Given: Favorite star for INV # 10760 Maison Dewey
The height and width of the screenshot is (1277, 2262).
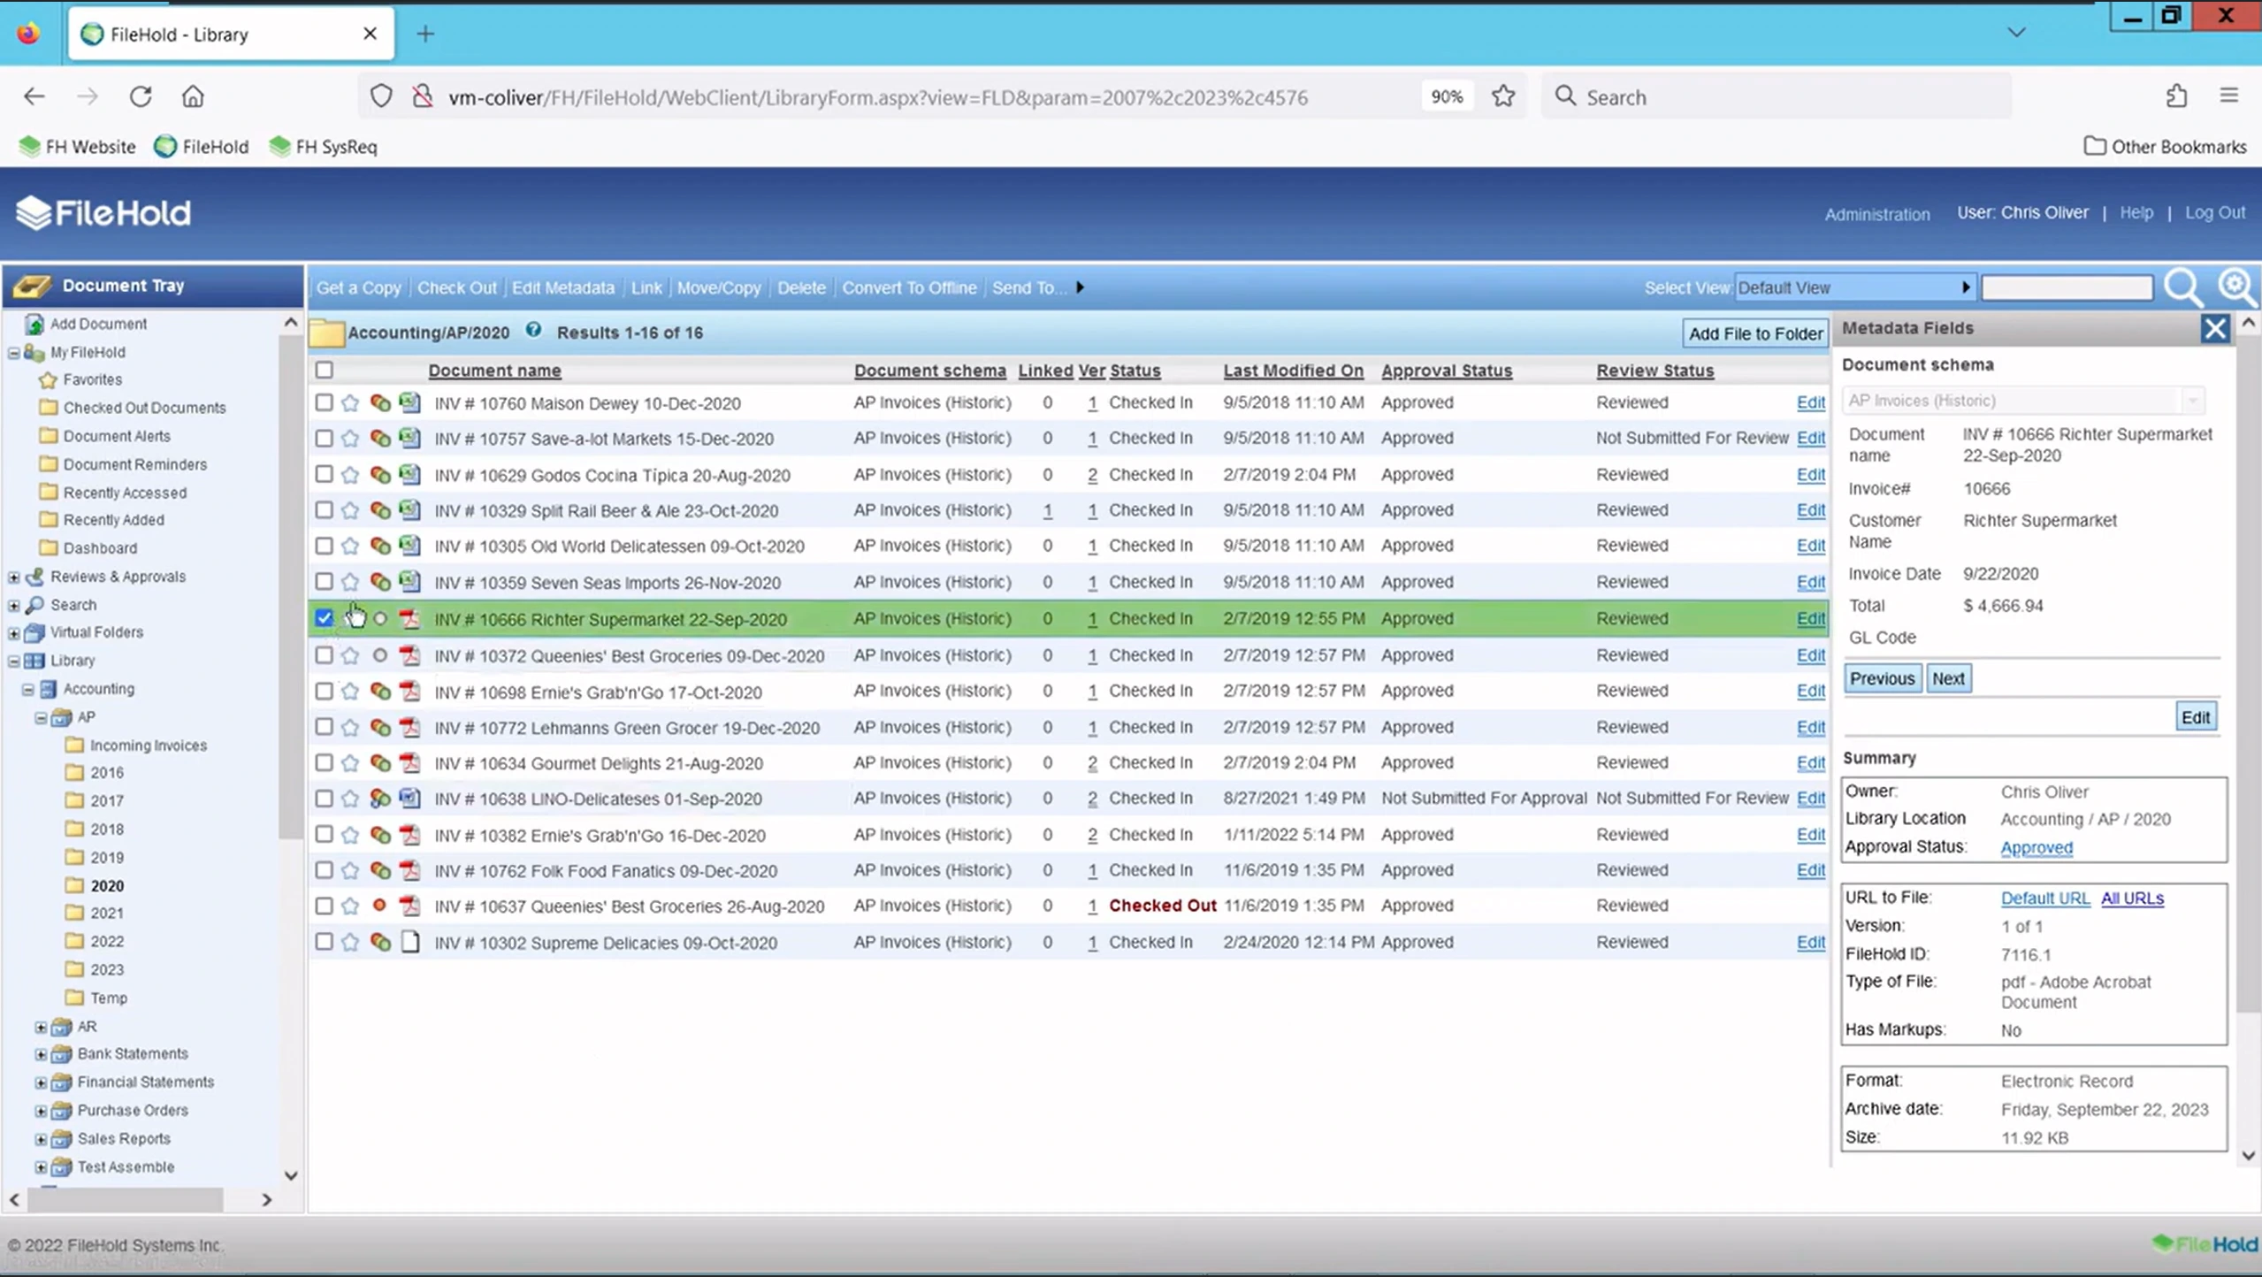Looking at the screenshot, I should pos(350,403).
